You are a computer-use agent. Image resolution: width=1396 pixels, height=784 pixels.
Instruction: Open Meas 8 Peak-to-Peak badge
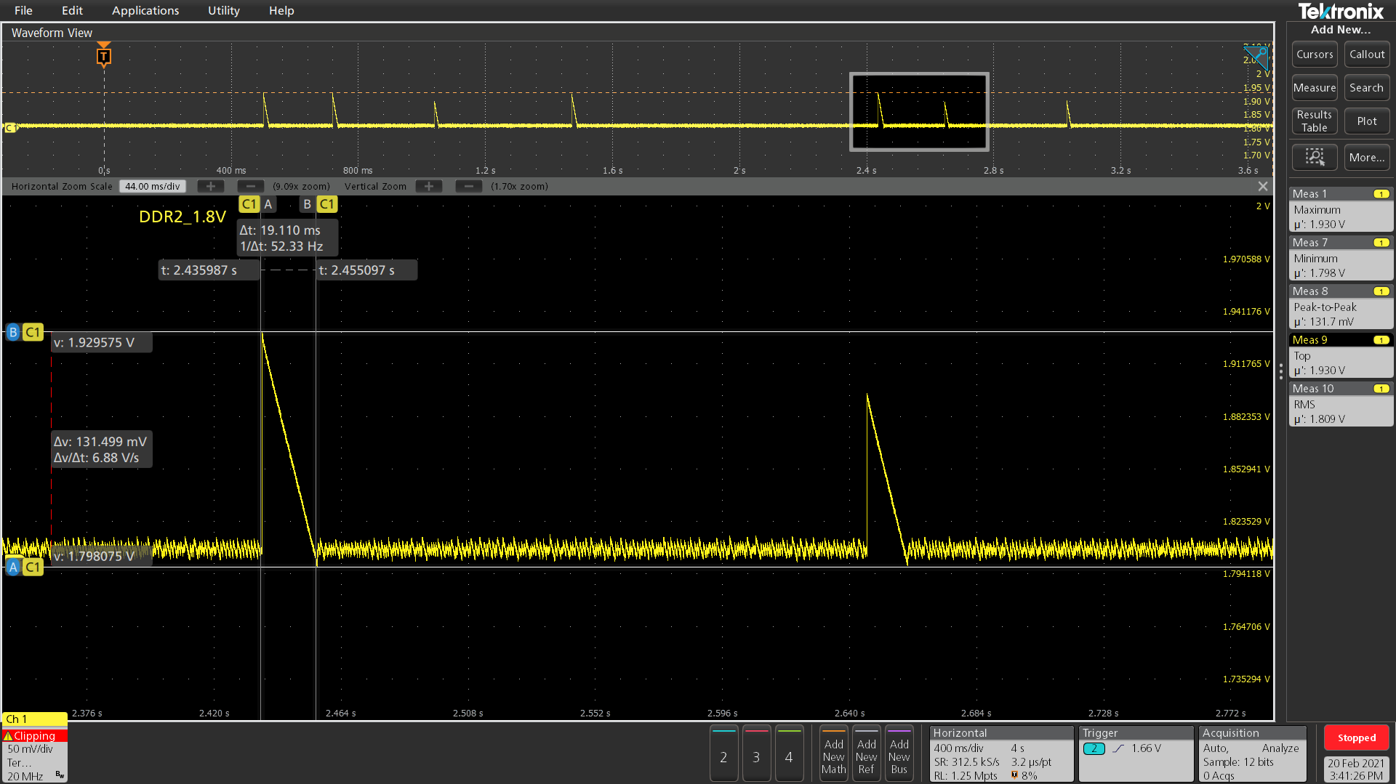coord(1341,307)
